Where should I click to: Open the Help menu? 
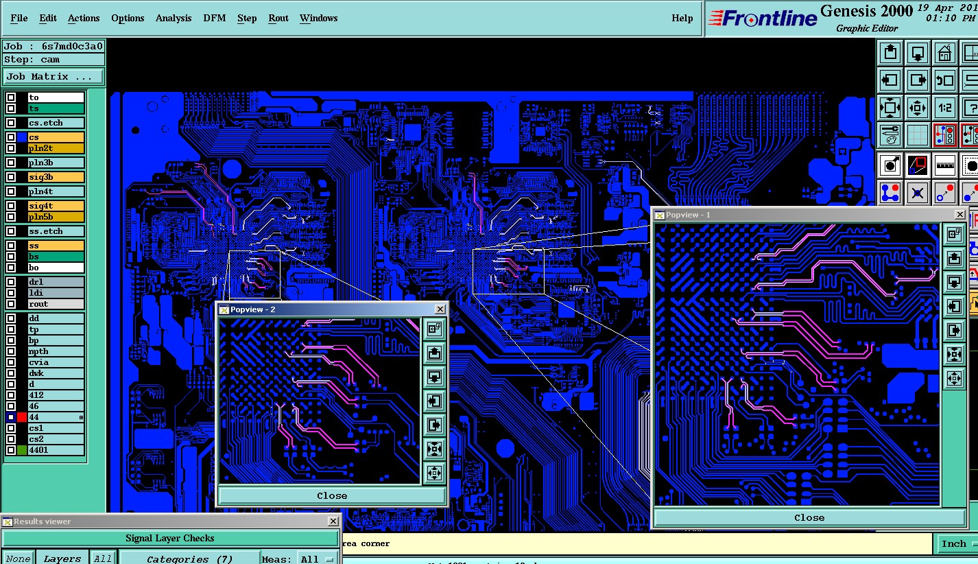point(682,18)
